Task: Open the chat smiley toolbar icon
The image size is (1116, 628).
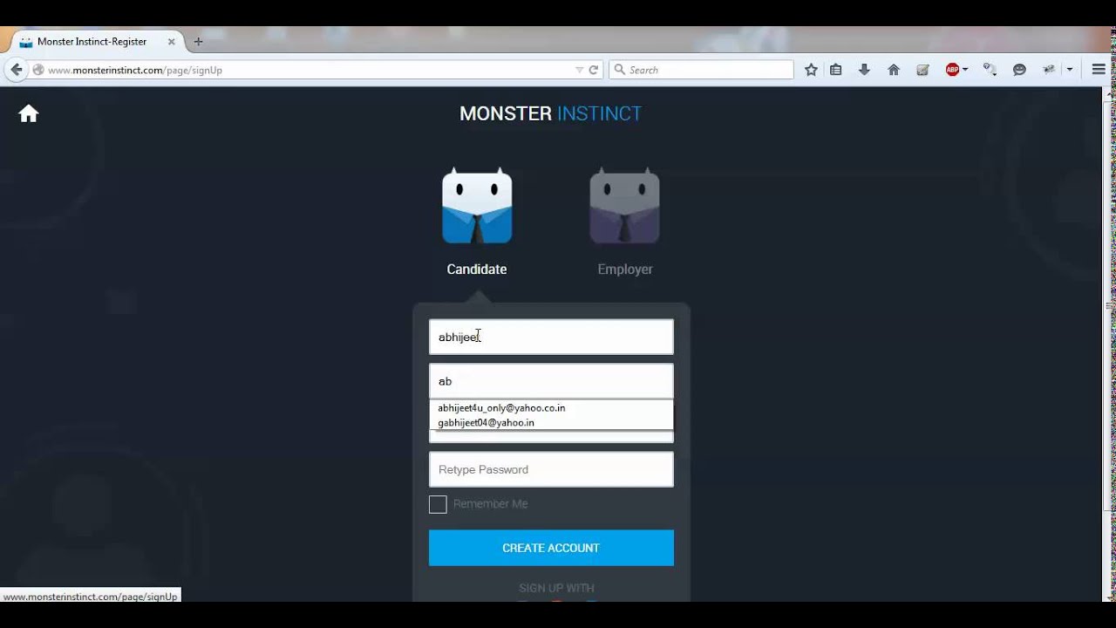Action: tap(1019, 70)
